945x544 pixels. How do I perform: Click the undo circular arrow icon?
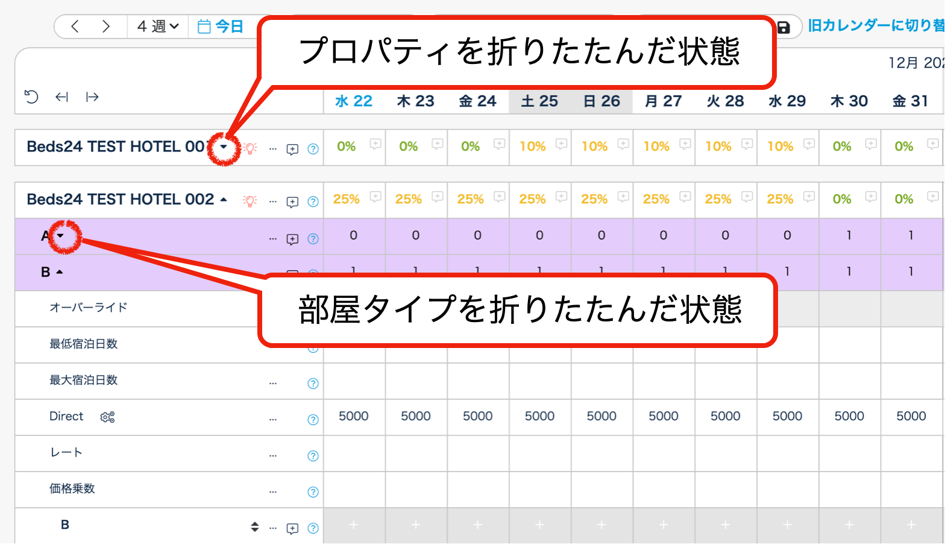coord(31,96)
